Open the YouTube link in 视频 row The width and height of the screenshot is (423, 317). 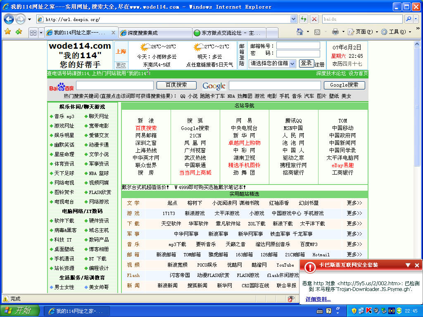coord(285,265)
